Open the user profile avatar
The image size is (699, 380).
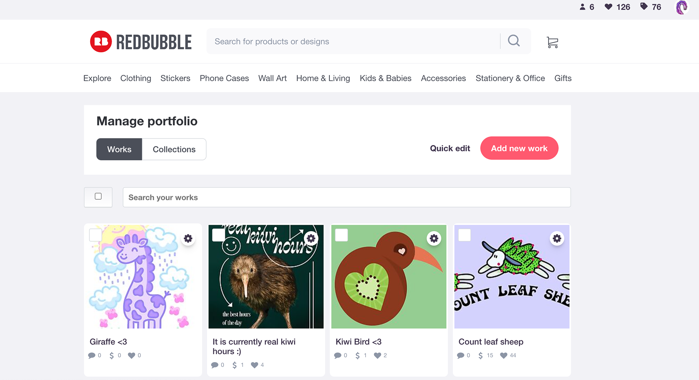click(682, 7)
